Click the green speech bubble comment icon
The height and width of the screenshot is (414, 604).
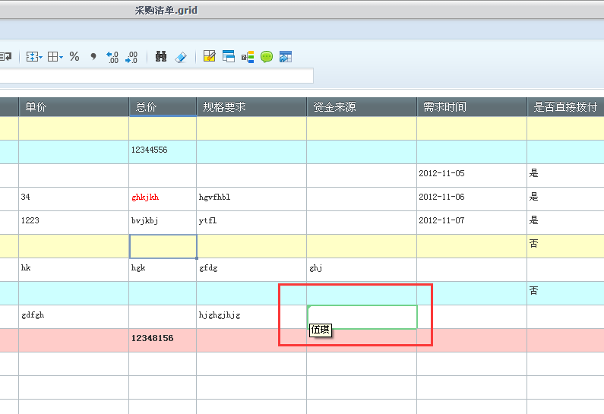267,57
